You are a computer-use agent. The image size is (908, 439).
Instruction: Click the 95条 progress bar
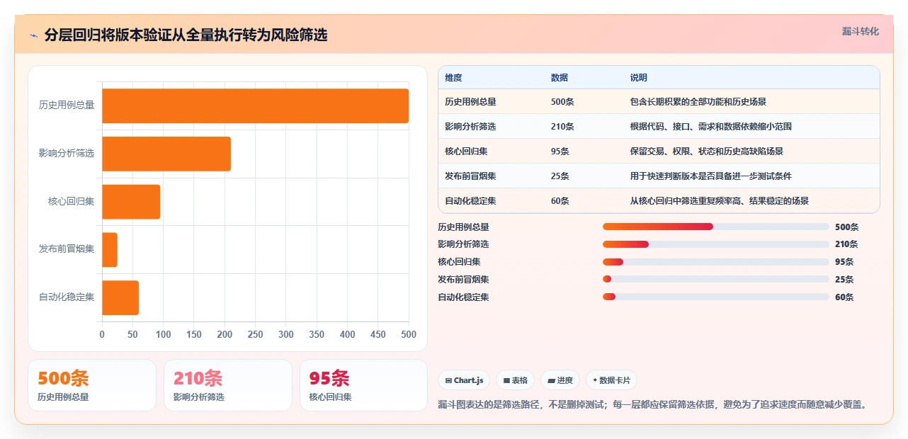coord(715,262)
